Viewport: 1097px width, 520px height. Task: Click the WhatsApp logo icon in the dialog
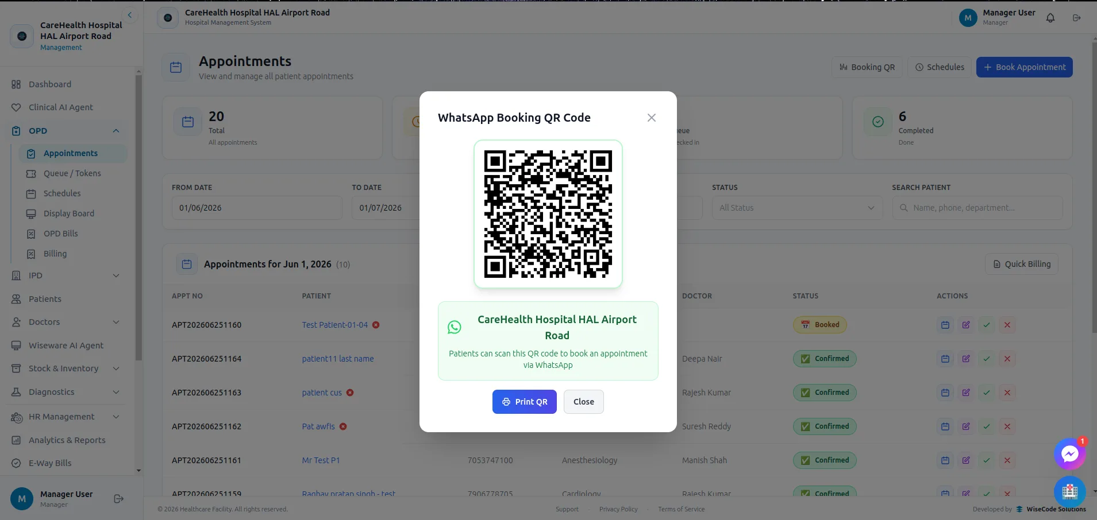(455, 327)
